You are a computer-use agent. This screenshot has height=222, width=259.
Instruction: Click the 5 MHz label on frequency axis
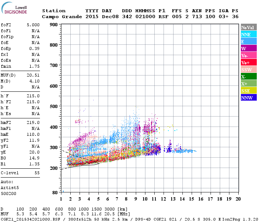click(98, 199)
